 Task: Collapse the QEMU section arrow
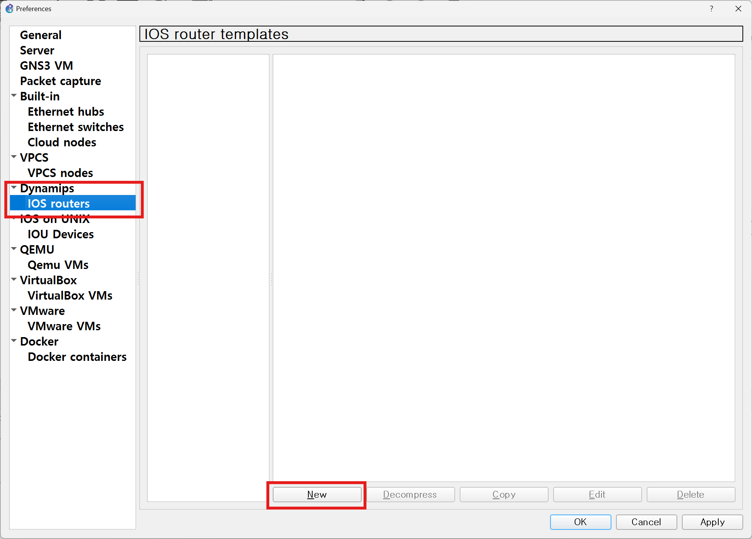point(14,249)
